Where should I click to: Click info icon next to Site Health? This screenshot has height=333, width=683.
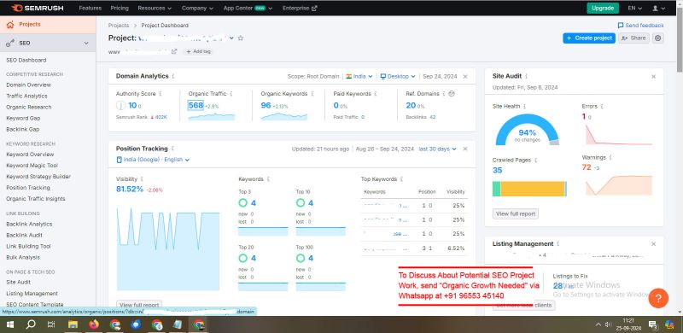(x=524, y=107)
